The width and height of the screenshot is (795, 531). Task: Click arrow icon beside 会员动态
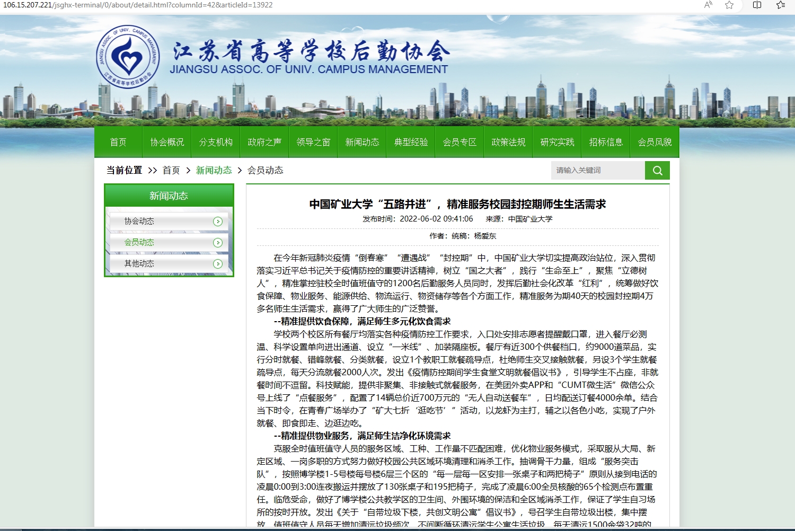217,243
